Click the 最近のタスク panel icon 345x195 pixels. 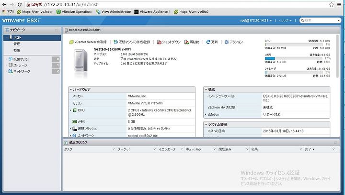point(66,142)
